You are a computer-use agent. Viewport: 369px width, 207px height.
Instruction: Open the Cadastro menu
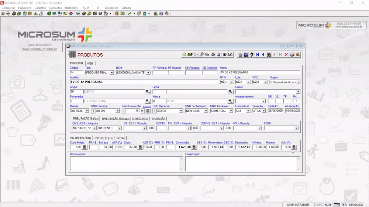click(40, 8)
